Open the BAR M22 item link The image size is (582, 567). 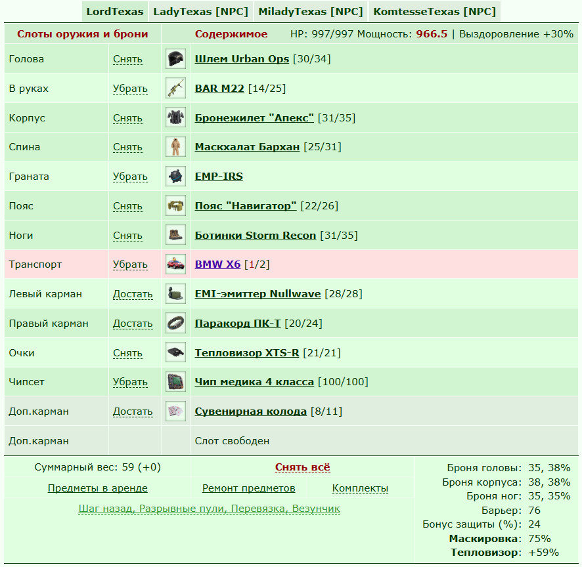coord(219,89)
